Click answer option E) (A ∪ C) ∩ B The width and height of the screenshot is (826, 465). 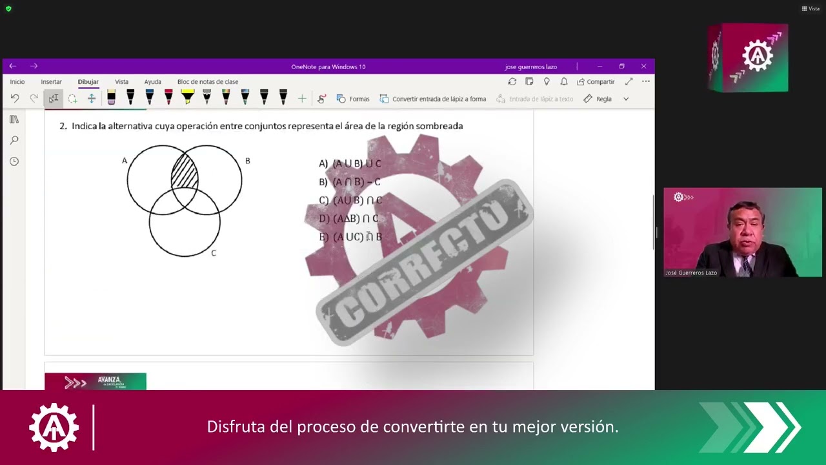click(350, 237)
